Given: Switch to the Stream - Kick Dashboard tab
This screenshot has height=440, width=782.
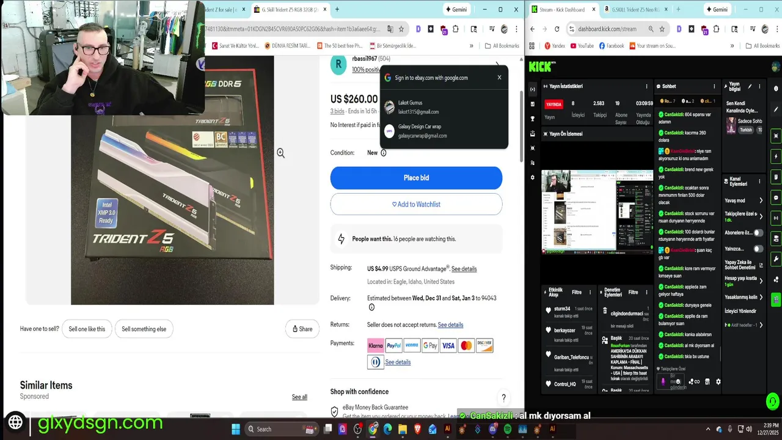Looking at the screenshot, I should point(562,10).
